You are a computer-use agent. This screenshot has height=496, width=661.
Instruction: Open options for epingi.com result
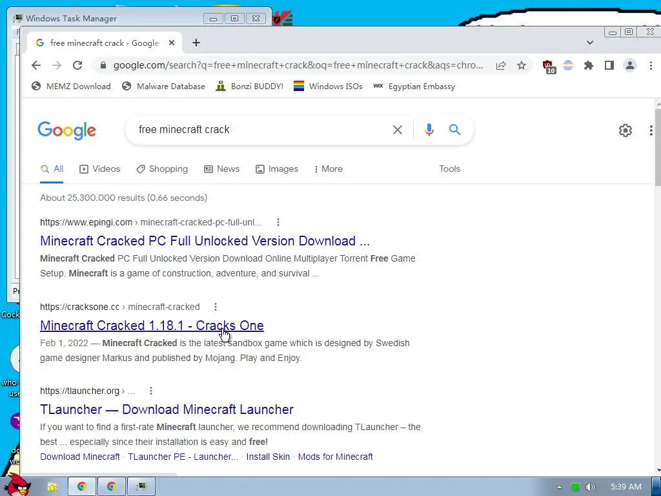point(278,222)
